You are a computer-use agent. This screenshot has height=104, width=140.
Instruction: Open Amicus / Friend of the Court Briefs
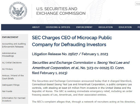(13, 77)
